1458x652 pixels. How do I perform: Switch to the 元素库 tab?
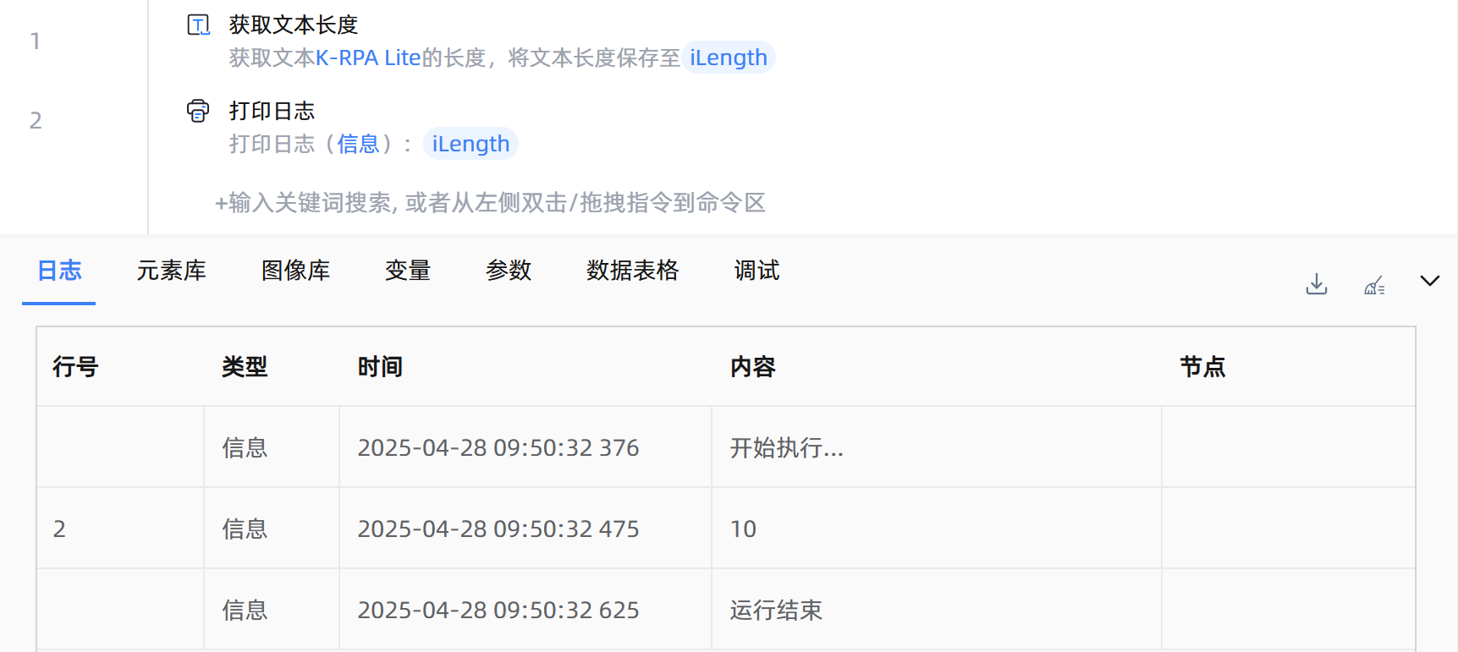[171, 271]
